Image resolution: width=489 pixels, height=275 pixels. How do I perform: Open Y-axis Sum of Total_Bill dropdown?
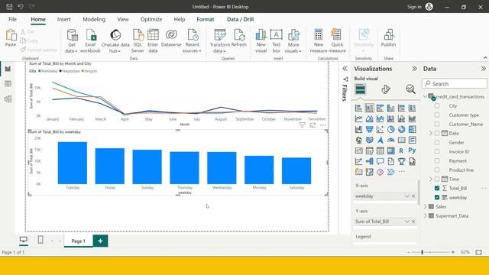[x=406, y=222]
